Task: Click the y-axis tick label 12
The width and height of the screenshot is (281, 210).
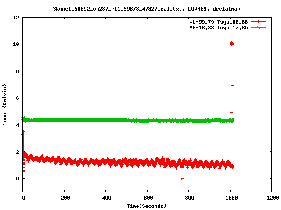Action: tap(16, 17)
